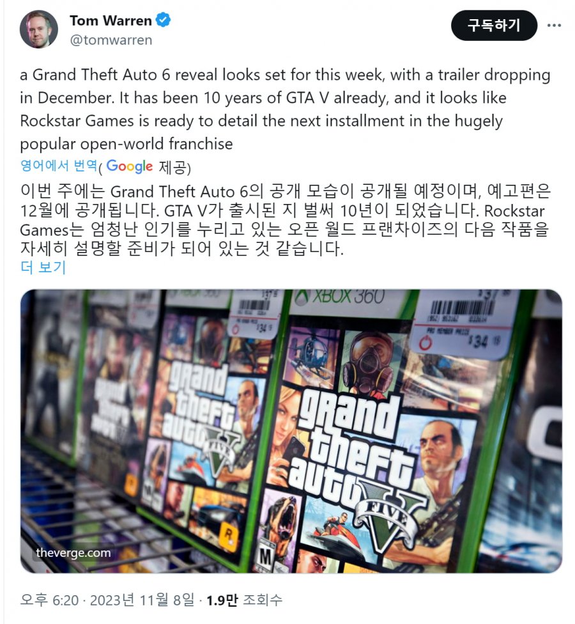Click the blue verified badge
Image resolution: width=575 pixels, height=624 pixels.
[x=163, y=19]
